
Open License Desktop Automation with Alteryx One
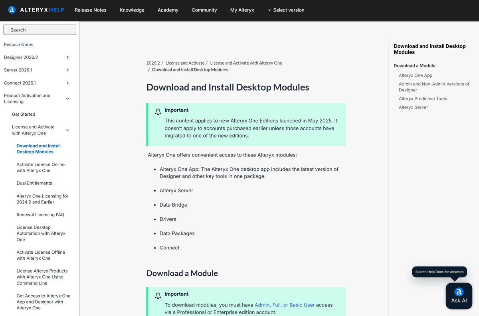[41, 233]
